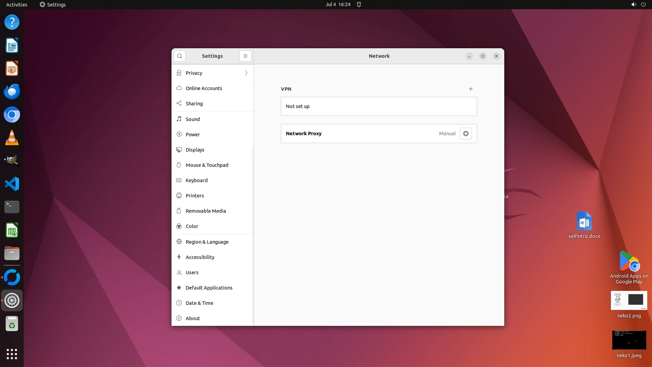
Task: Open Region & Language settings
Action: [207, 242]
